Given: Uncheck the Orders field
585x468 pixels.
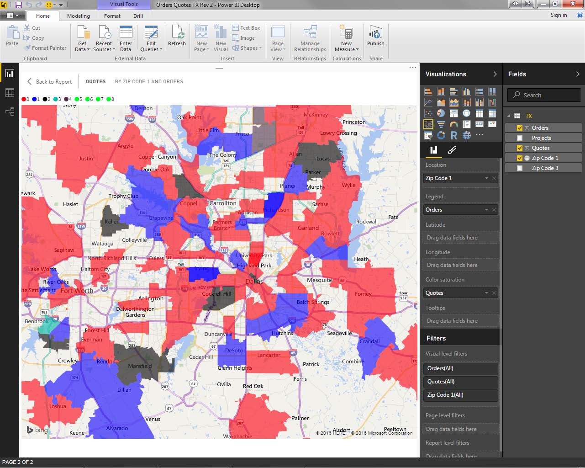Looking at the screenshot, I should coord(520,128).
